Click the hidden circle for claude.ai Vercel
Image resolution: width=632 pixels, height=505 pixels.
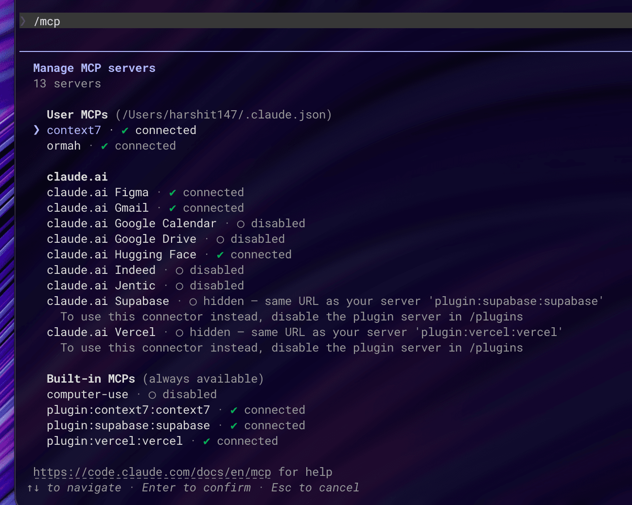pyautogui.click(x=179, y=333)
